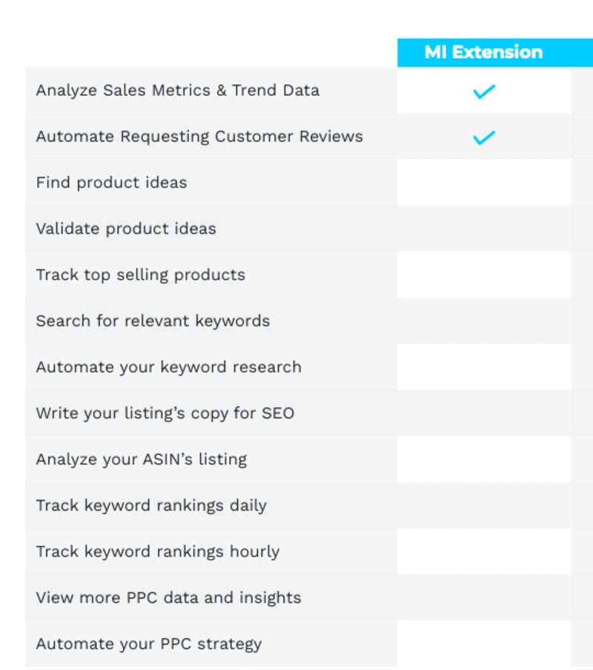593x670 pixels.
Task: Select the MI Extension column header
Action: coord(483,53)
